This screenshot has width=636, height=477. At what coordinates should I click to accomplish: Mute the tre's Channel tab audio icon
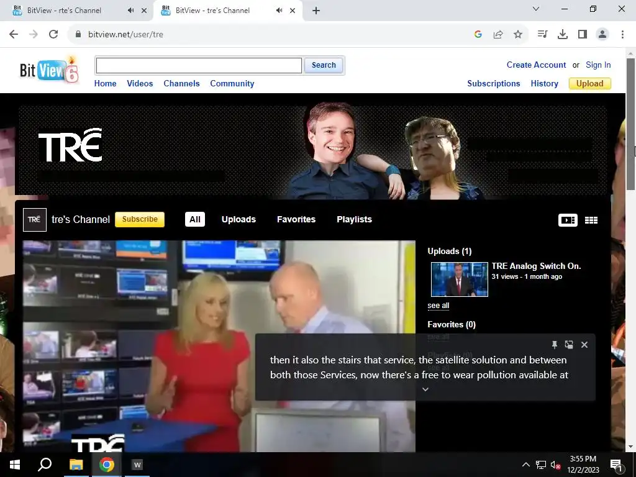click(x=279, y=11)
